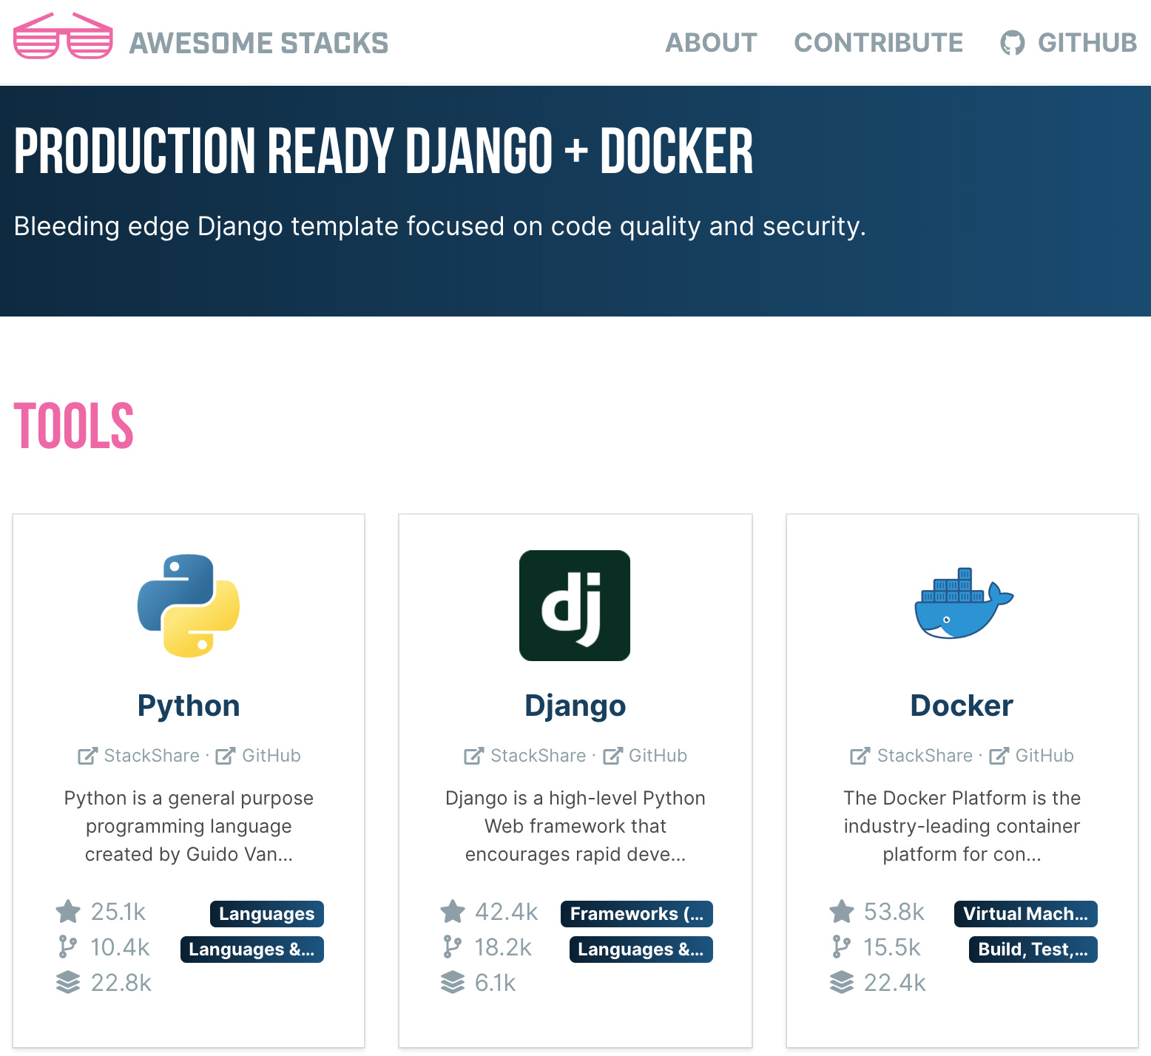
Task: Click the Docker description text
Action: 962,826
